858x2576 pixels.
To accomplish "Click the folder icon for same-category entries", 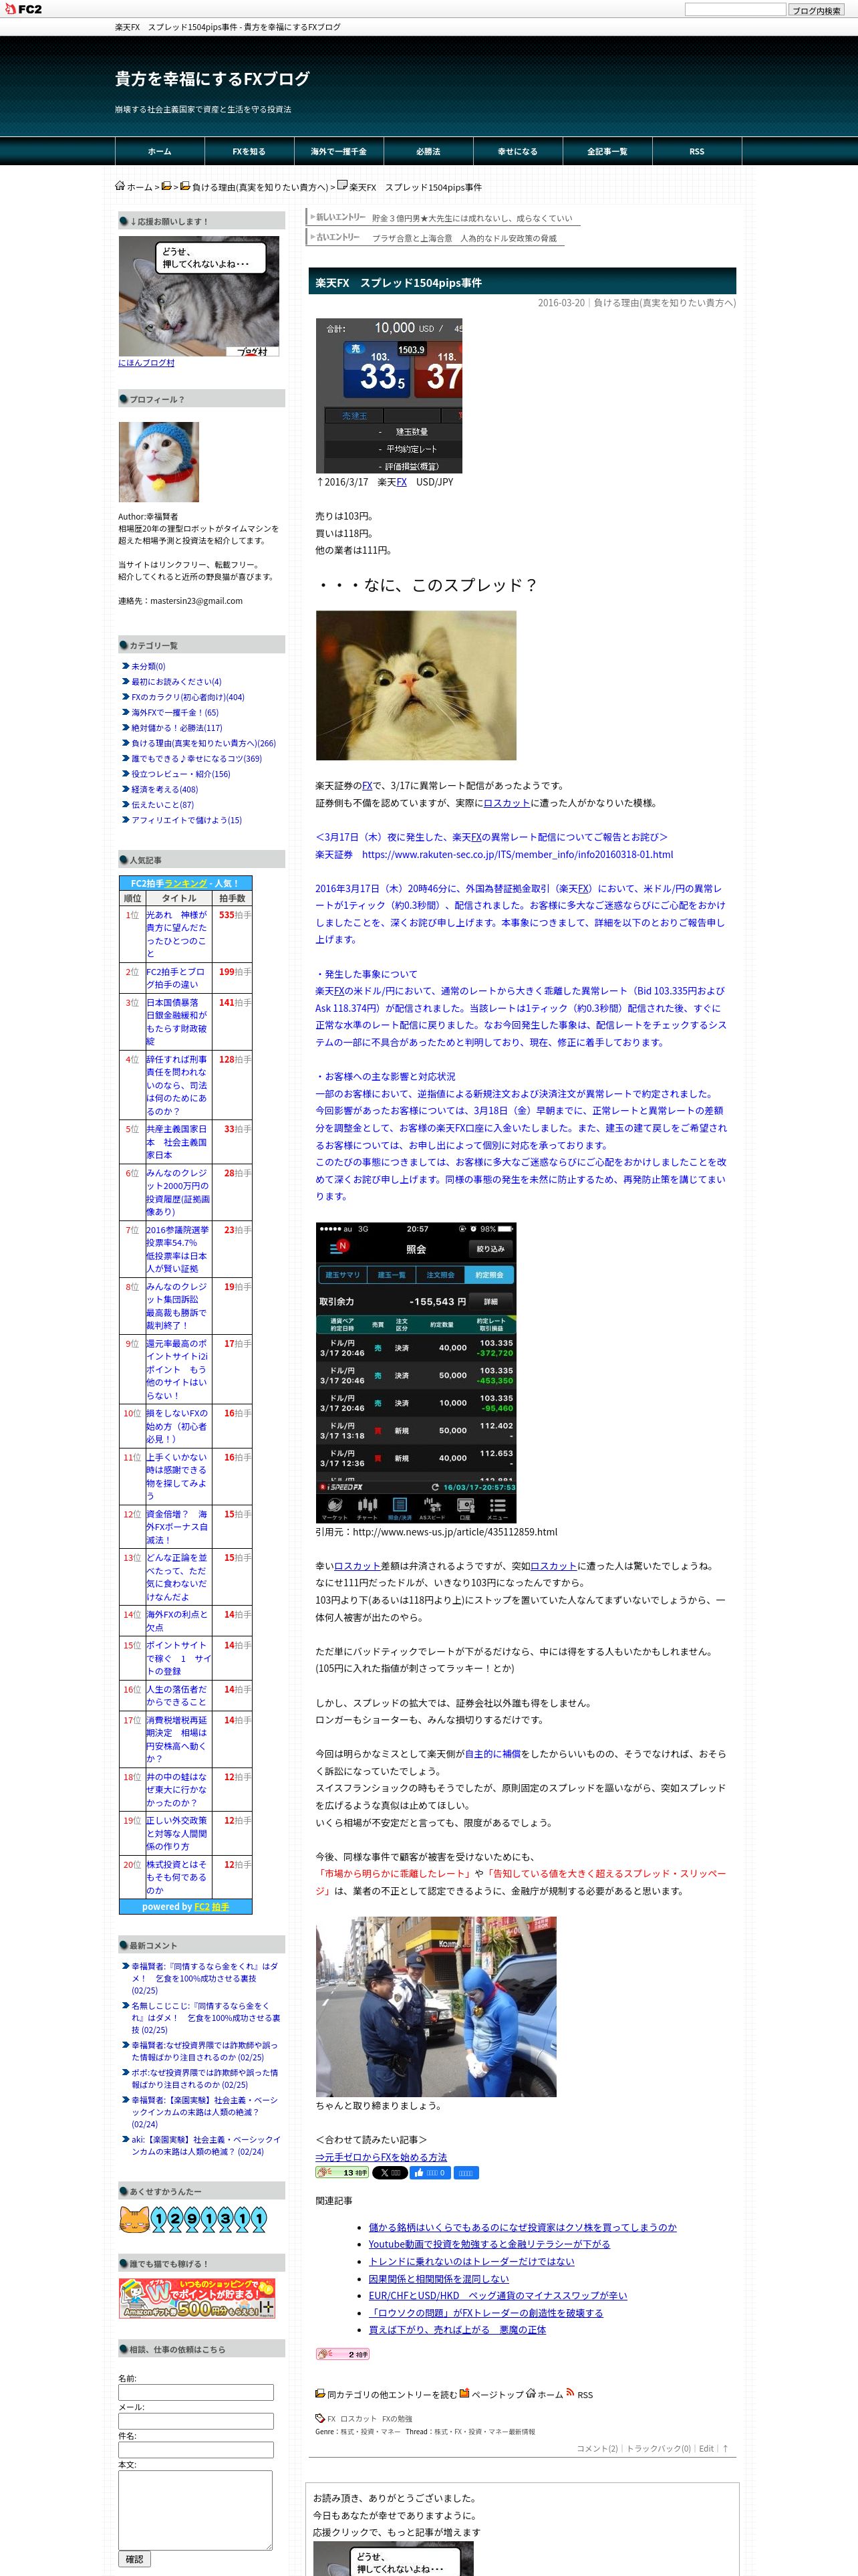I will point(319,2393).
